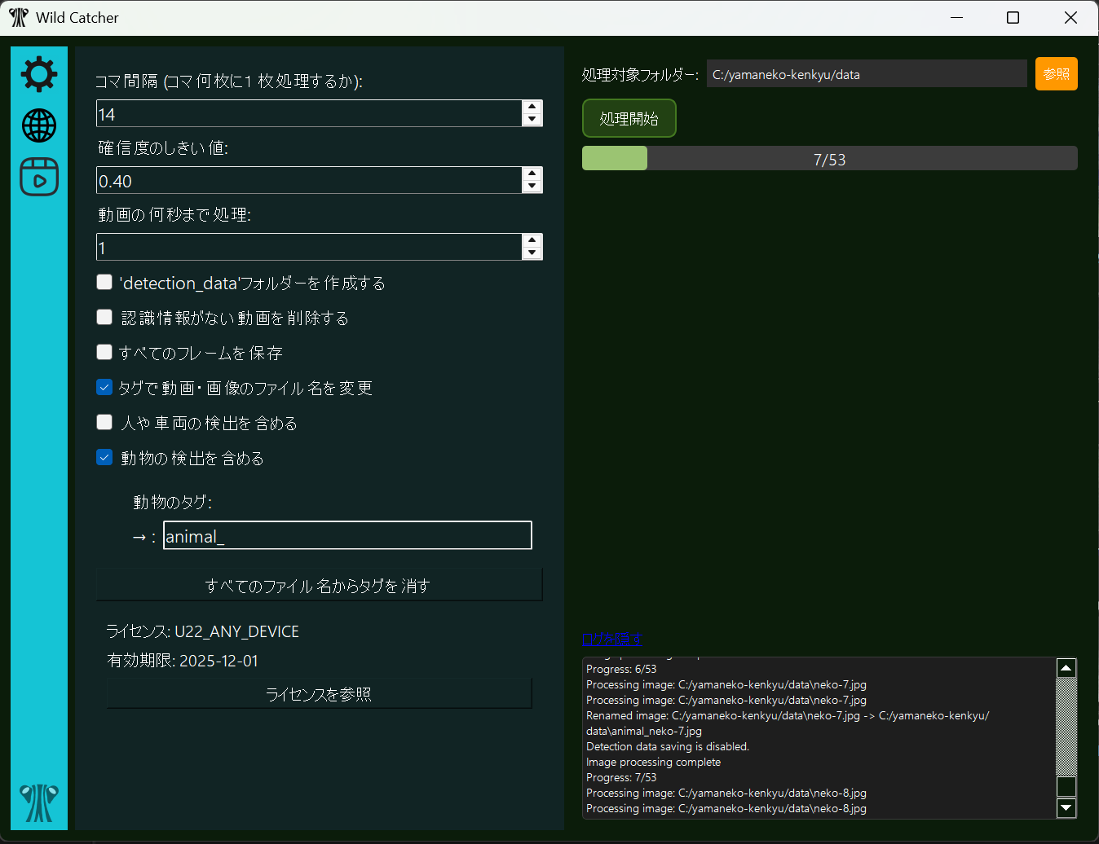Select the globe language icon
This screenshot has height=844, width=1099.
click(x=38, y=125)
